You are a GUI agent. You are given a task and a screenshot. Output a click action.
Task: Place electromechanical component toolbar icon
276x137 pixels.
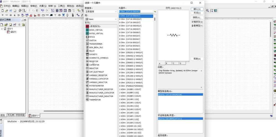[x=59, y=15]
